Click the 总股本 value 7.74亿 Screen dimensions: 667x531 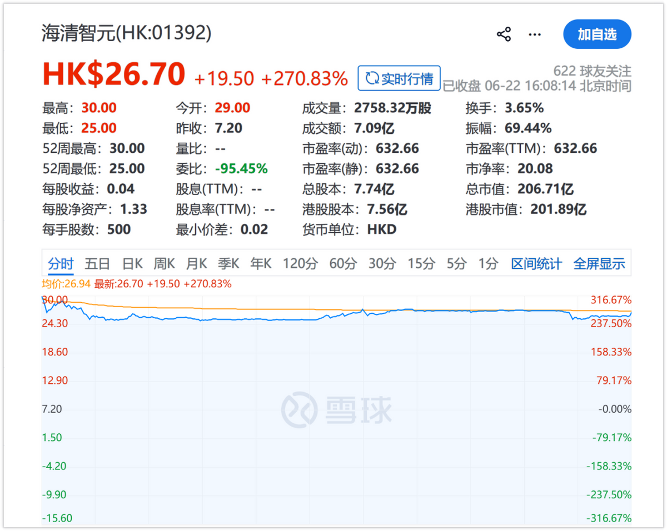pyautogui.click(x=374, y=189)
